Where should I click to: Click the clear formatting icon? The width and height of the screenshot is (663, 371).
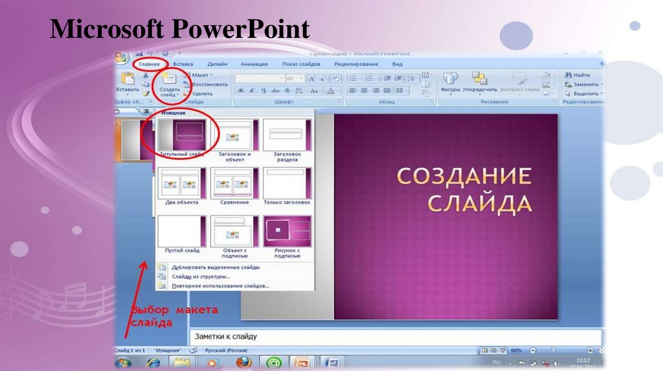pos(336,78)
